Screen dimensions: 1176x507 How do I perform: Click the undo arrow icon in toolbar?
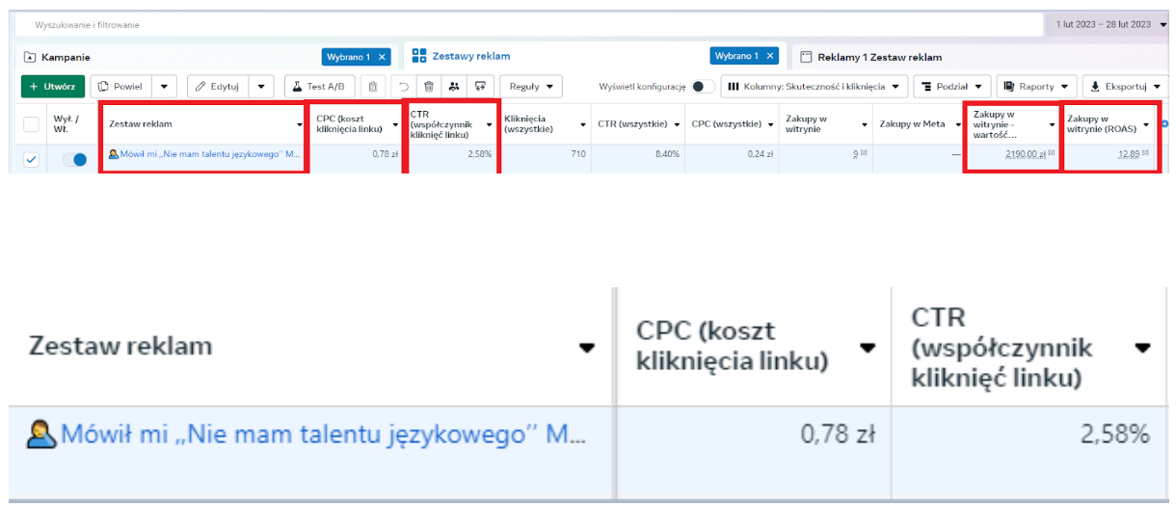click(x=405, y=86)
